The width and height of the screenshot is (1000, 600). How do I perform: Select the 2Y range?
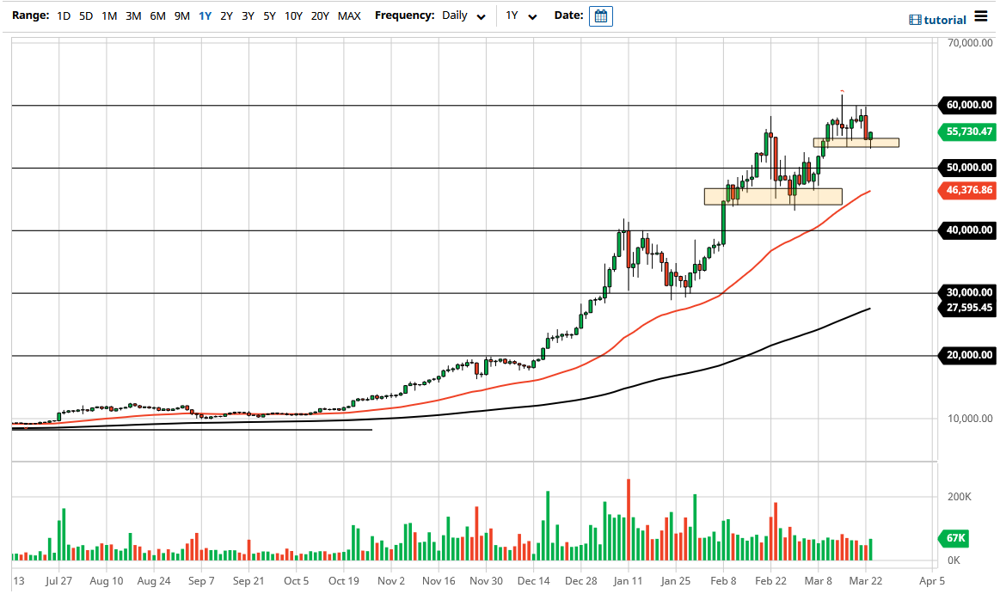[x=225, y=15]
